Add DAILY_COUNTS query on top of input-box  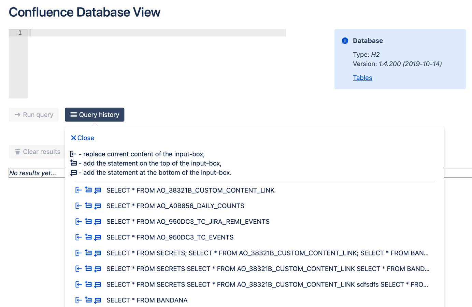(x=88, y=206)
